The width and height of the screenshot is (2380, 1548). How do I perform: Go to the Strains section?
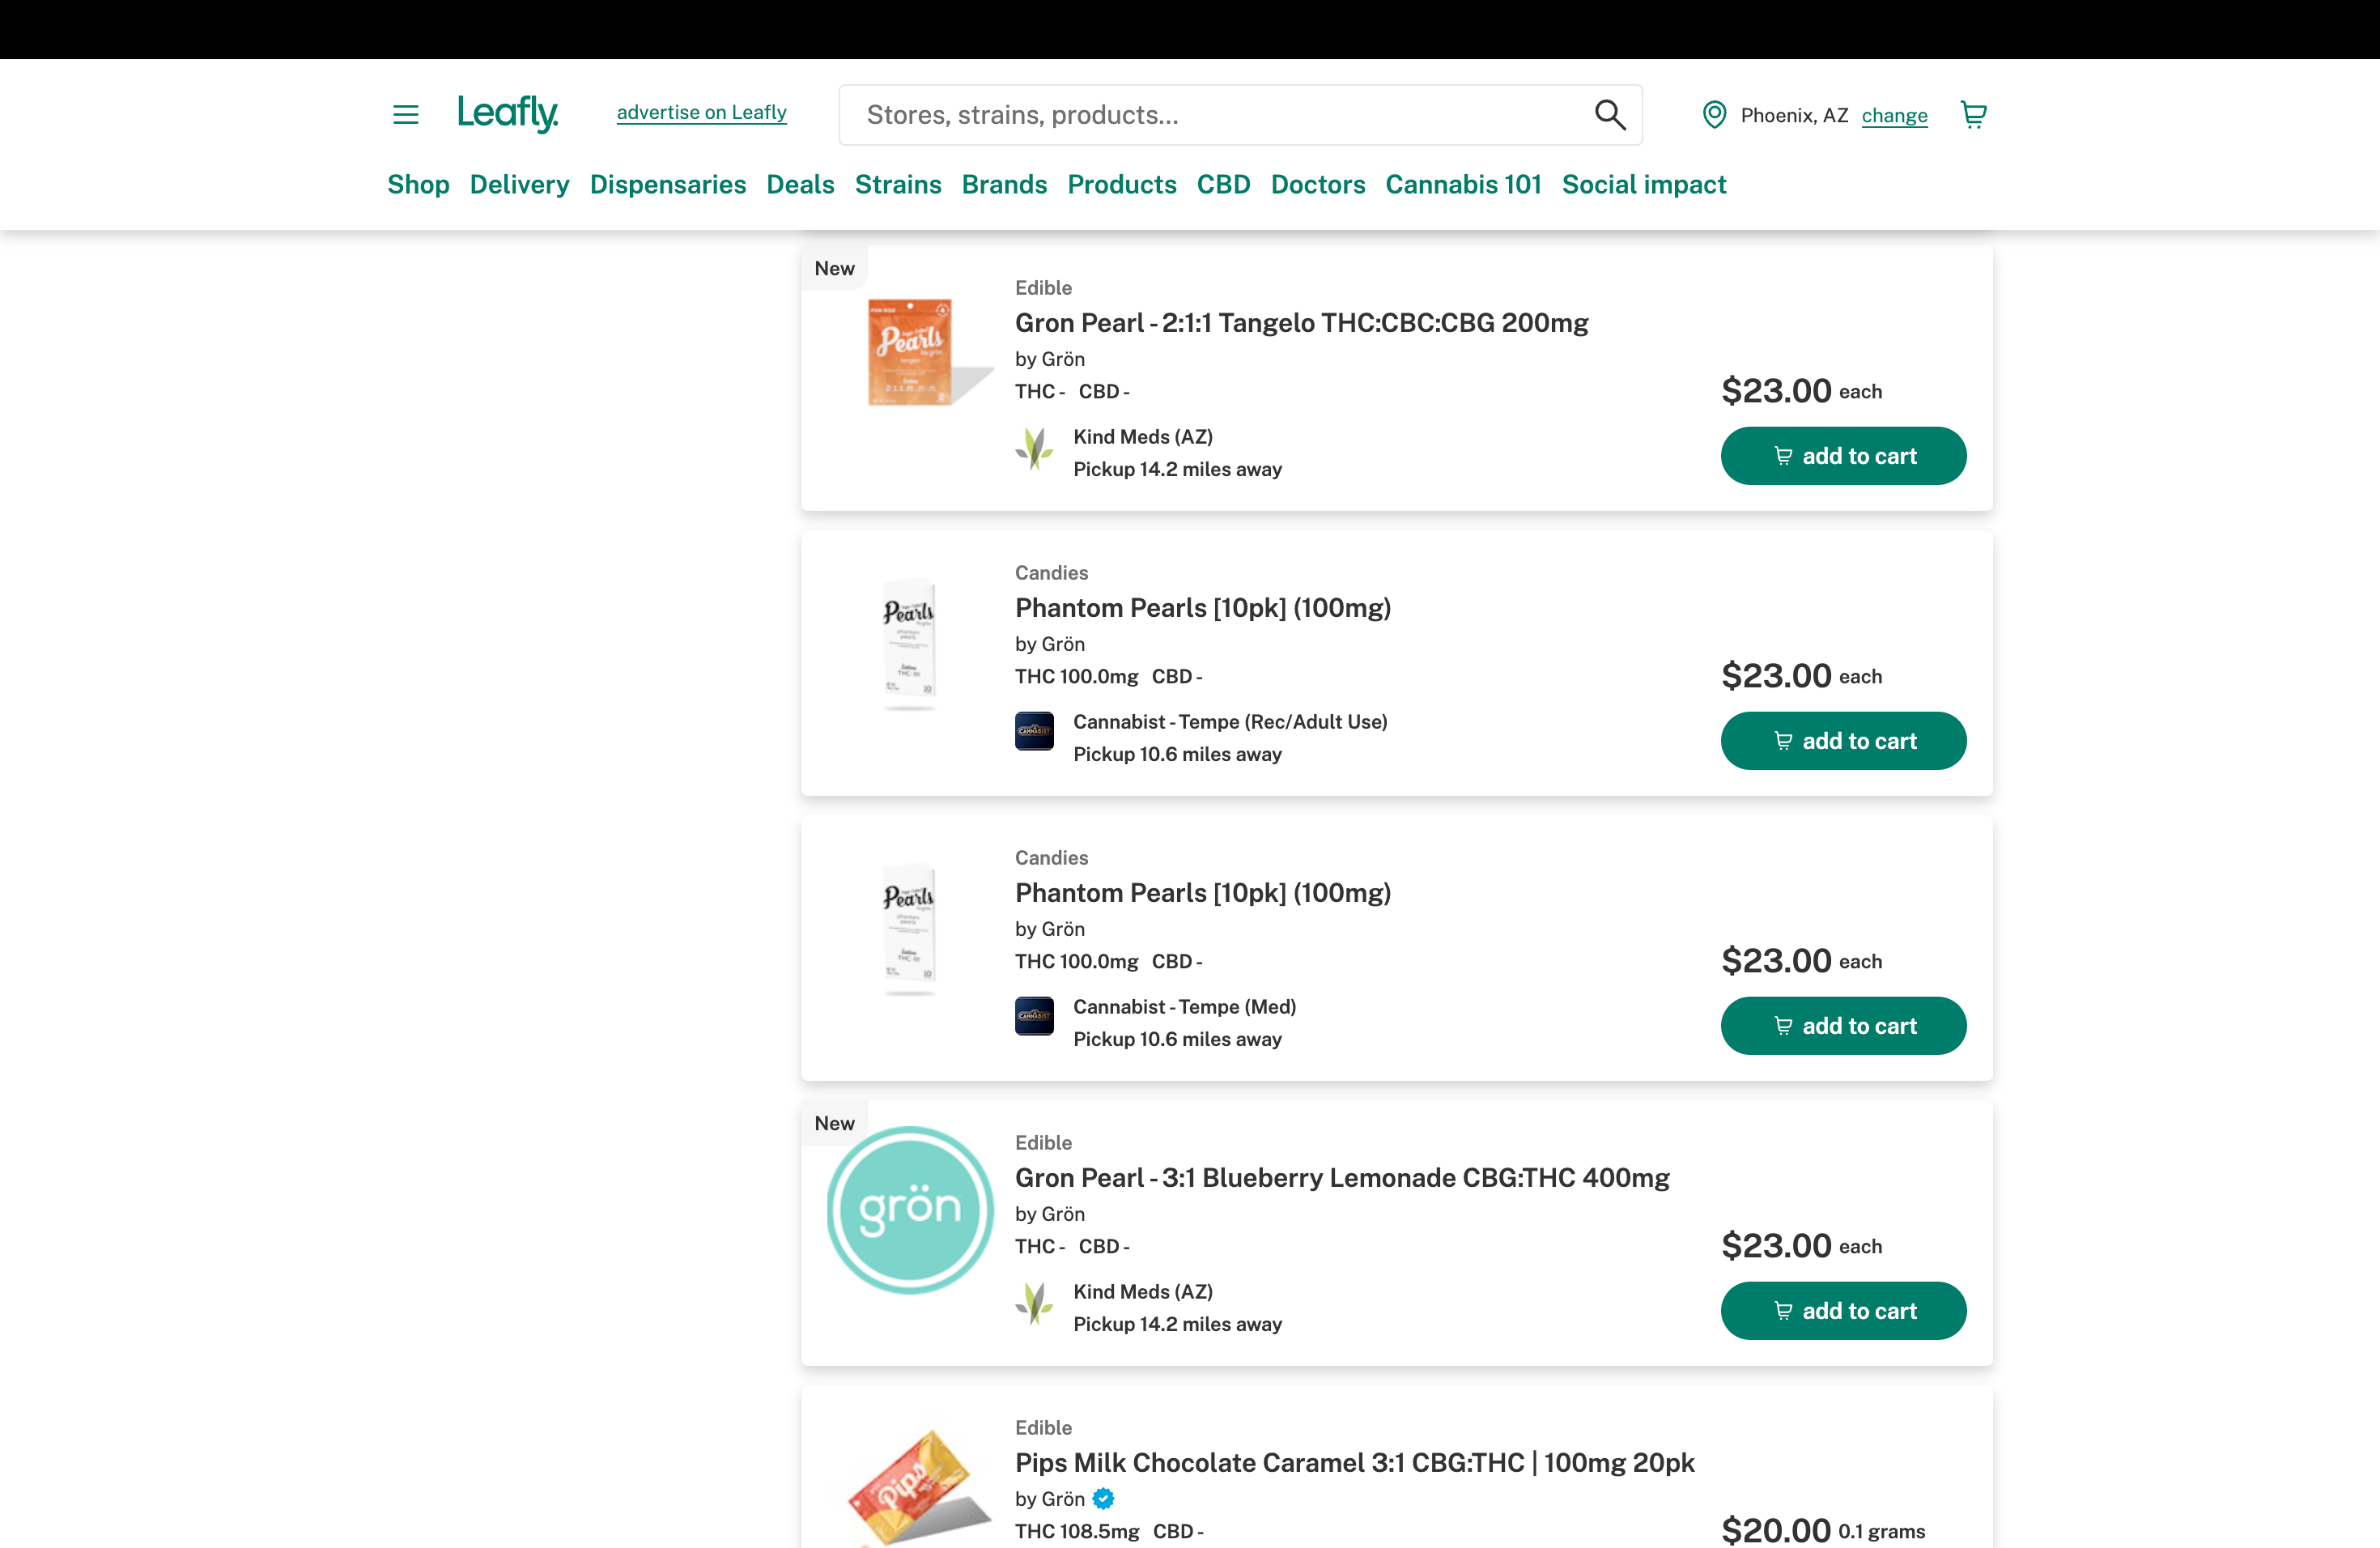point(897,184)
